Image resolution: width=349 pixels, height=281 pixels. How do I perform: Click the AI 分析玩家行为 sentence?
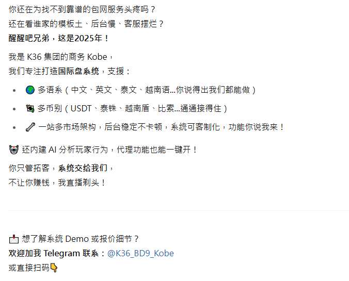point(109,150)
